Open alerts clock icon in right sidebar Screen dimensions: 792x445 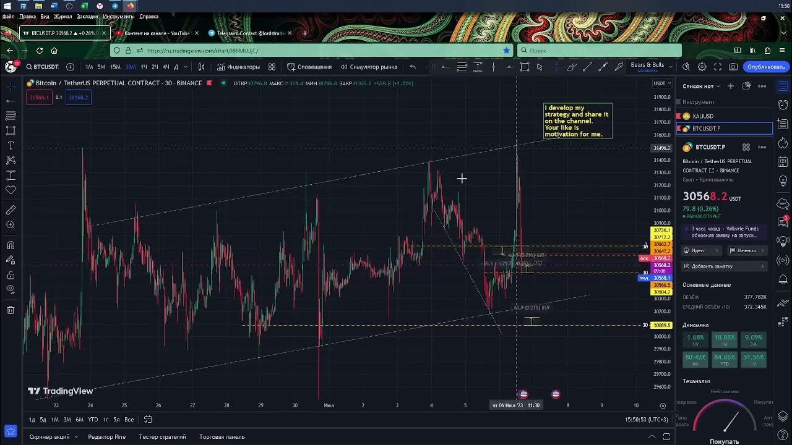(x=783, y=105)
